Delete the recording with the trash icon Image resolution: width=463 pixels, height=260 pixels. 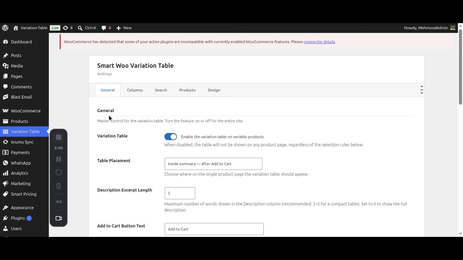point(59,186)
